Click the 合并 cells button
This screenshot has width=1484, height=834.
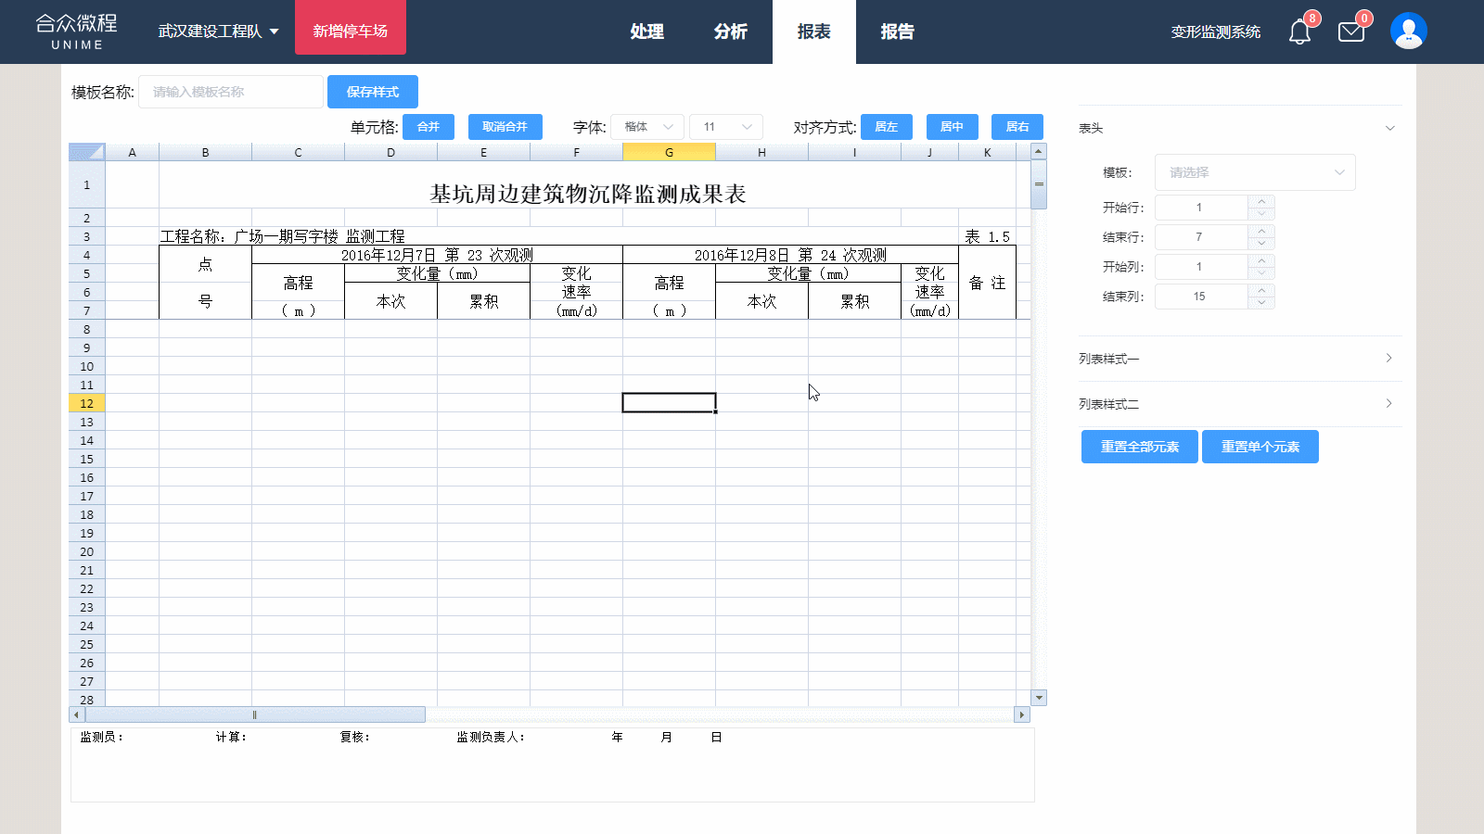pos(428,127)
